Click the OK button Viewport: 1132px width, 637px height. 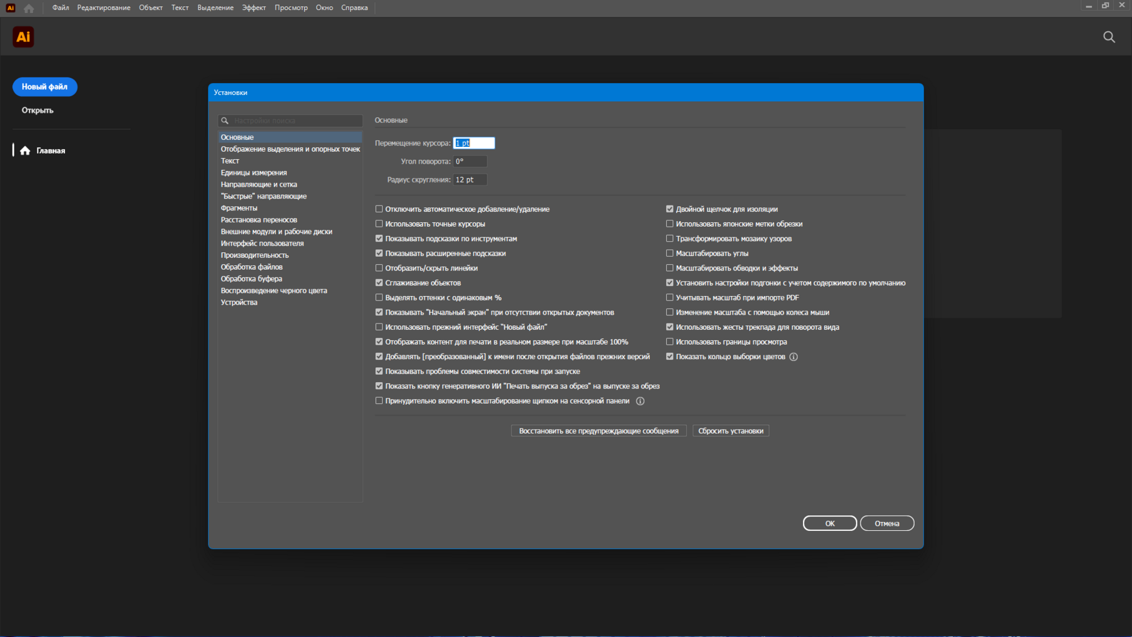829,523
